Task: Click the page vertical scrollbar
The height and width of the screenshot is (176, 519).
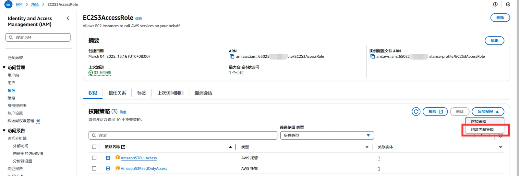Action: [518, 88]
